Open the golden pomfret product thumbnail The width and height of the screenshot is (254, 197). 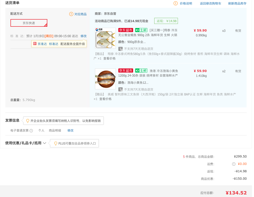[x=105, y=38]
